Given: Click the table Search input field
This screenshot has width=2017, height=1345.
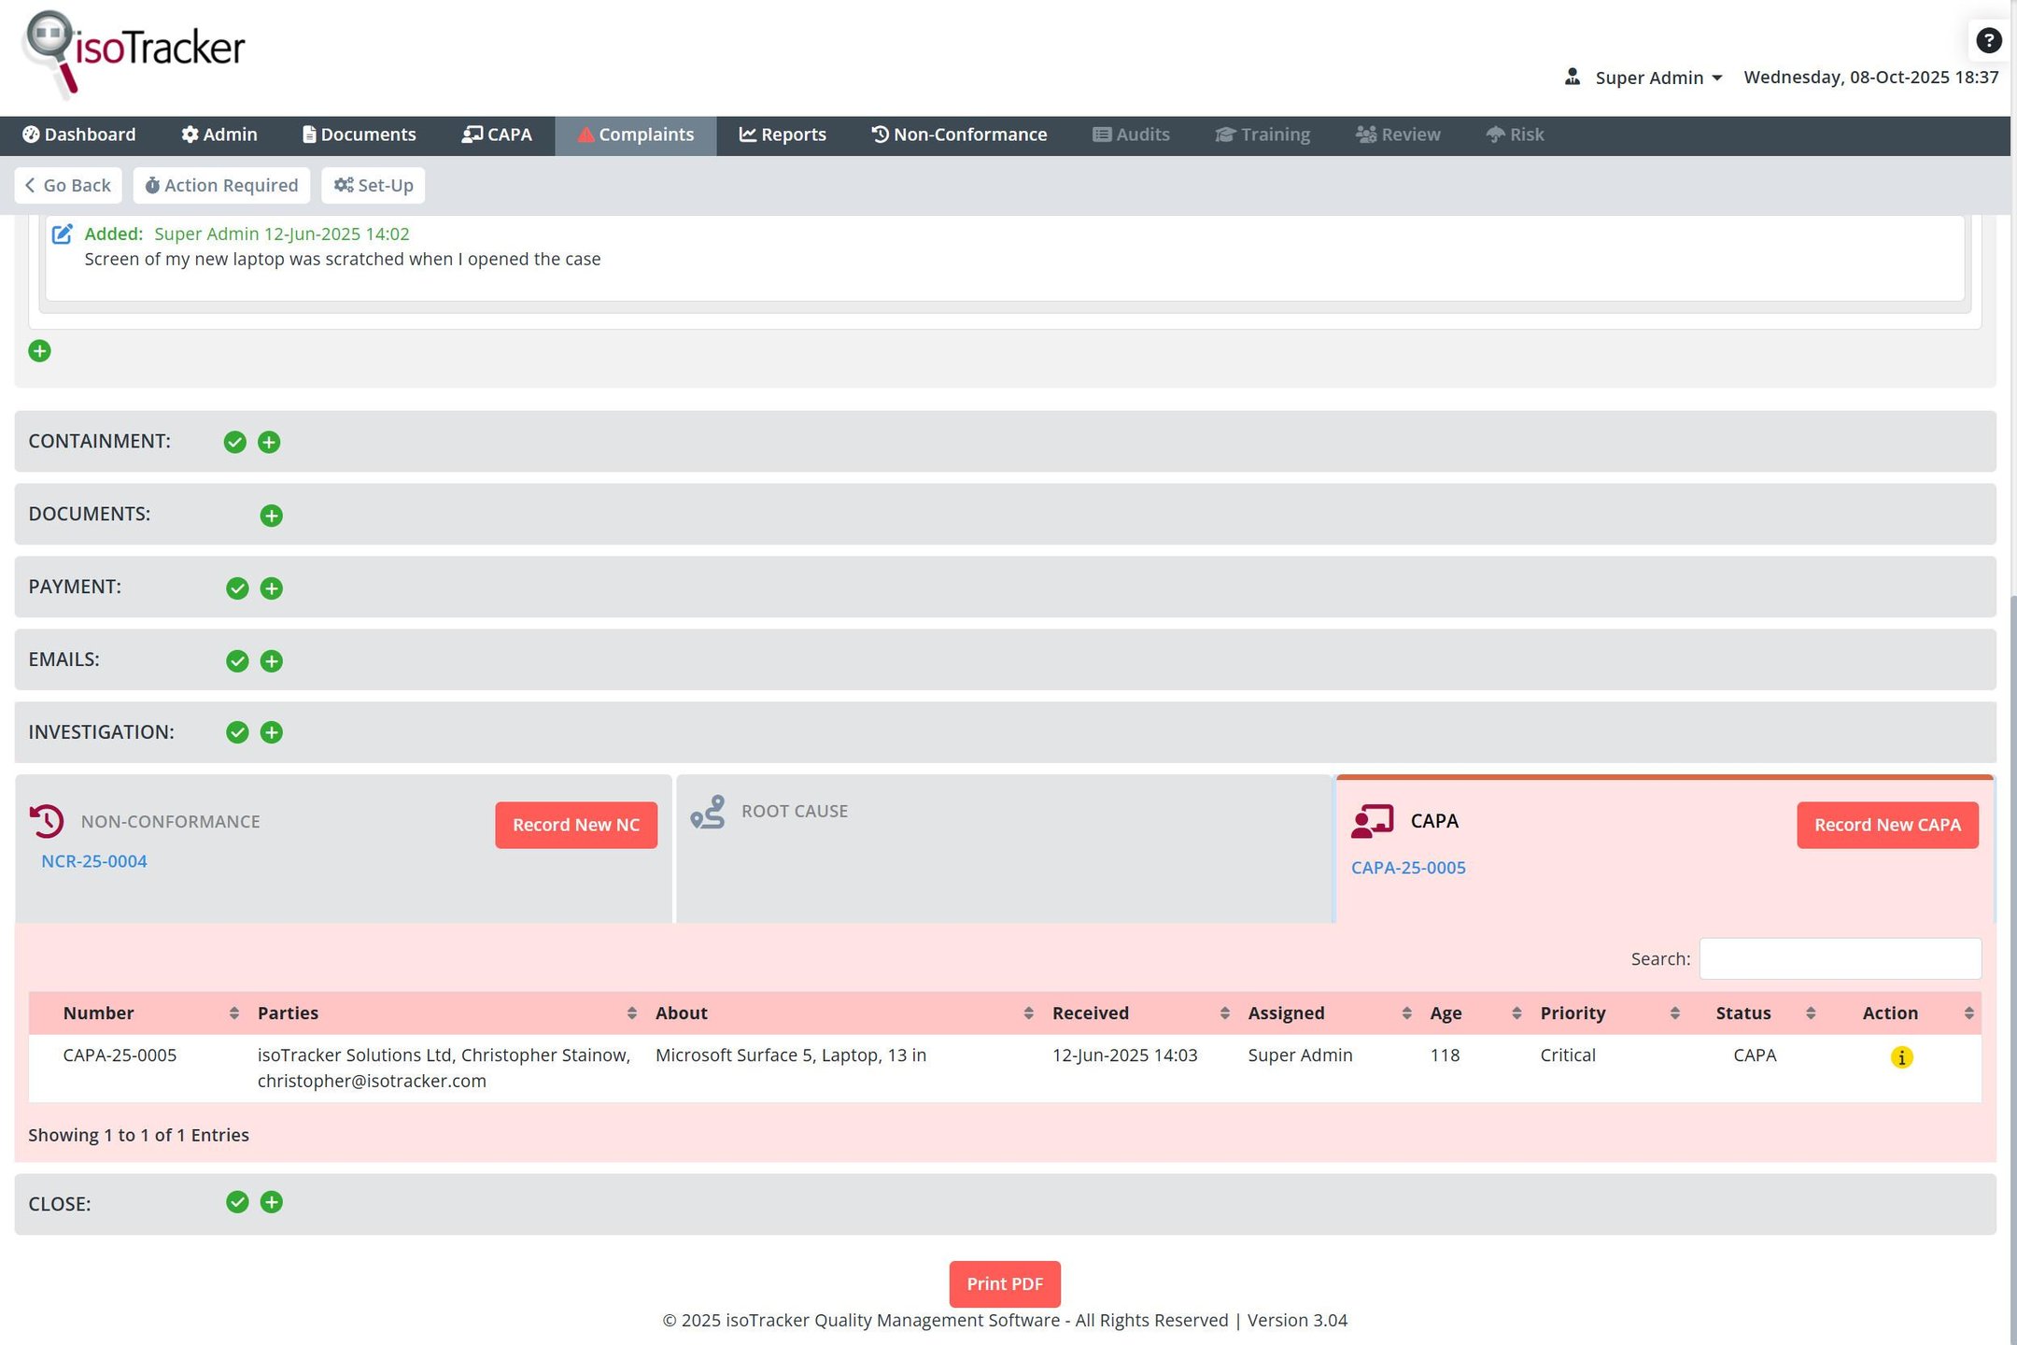Looking at the screenshot, I should coord(1839,958).
